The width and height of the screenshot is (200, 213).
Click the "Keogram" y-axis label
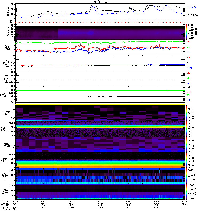coord(9,32)
